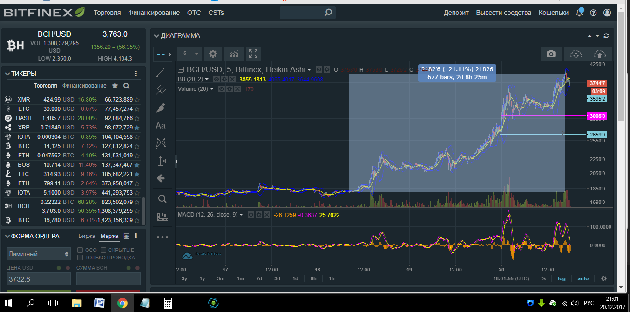
Task: Click the back arrow drawing tool
Action: 161,178
